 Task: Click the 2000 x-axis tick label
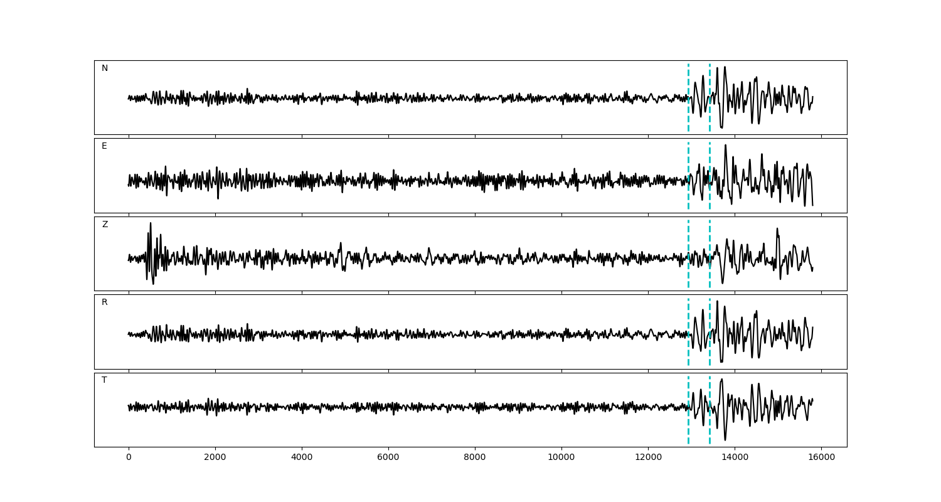point(215,458)
